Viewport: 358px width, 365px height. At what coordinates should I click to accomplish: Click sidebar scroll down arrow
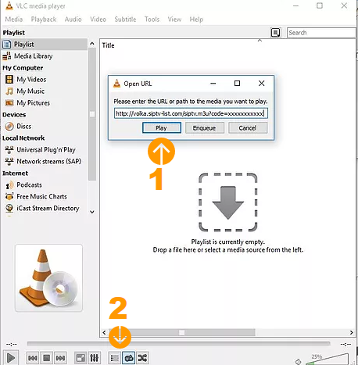pos(92,212)
